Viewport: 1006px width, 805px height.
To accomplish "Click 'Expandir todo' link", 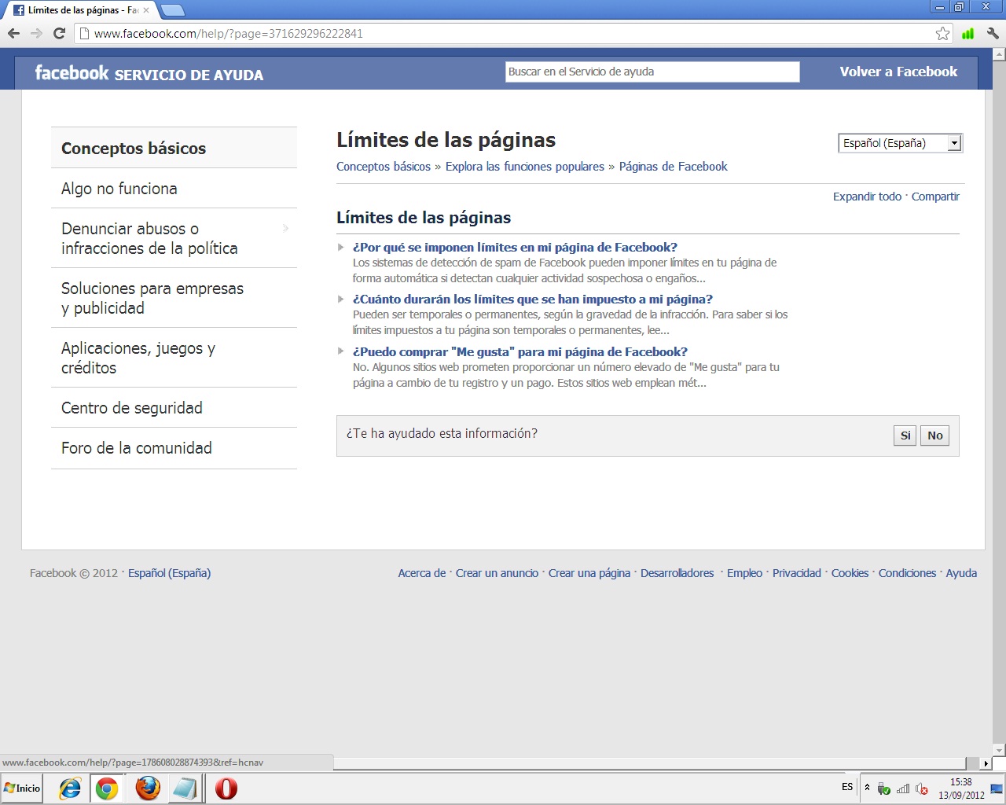I will (867, 197).
